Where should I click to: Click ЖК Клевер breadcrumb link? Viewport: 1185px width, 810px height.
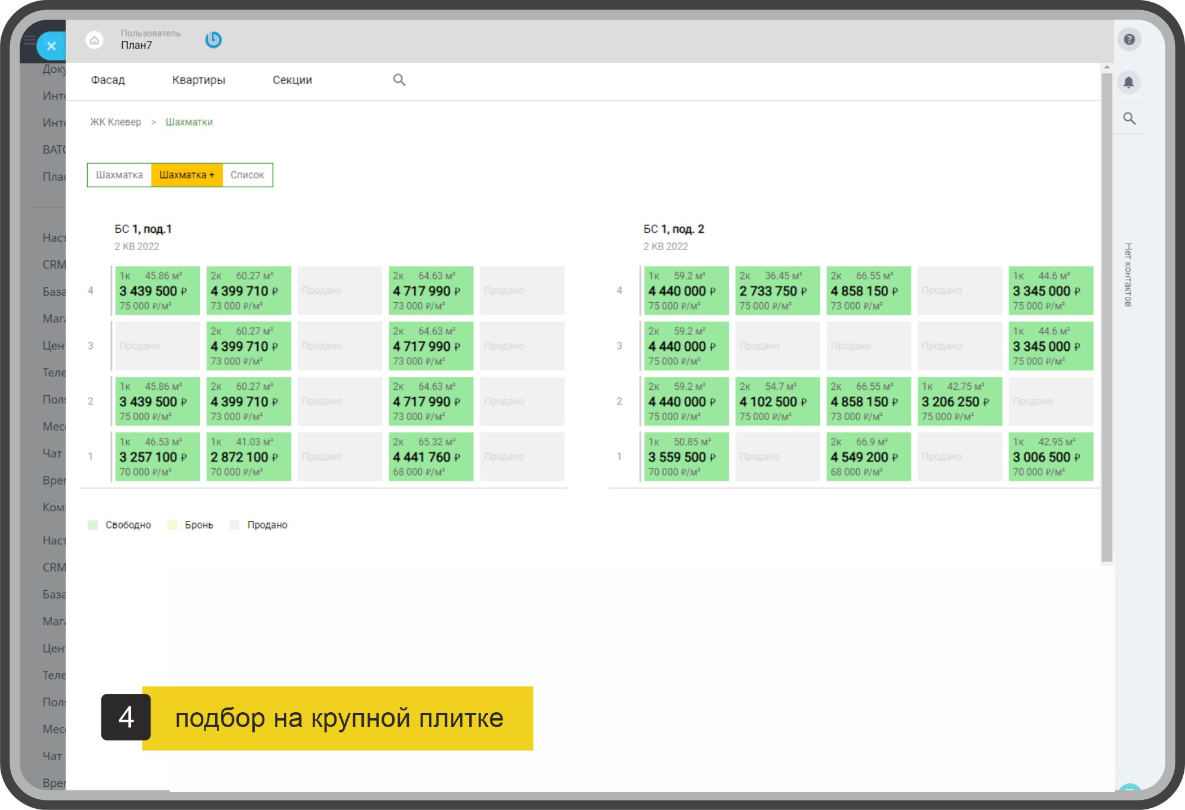pyautogui.click(x=116, y=122)
